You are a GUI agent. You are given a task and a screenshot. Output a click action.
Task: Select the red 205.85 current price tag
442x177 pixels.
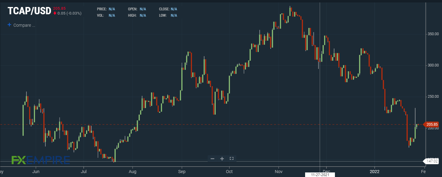[x=432, y=124]
